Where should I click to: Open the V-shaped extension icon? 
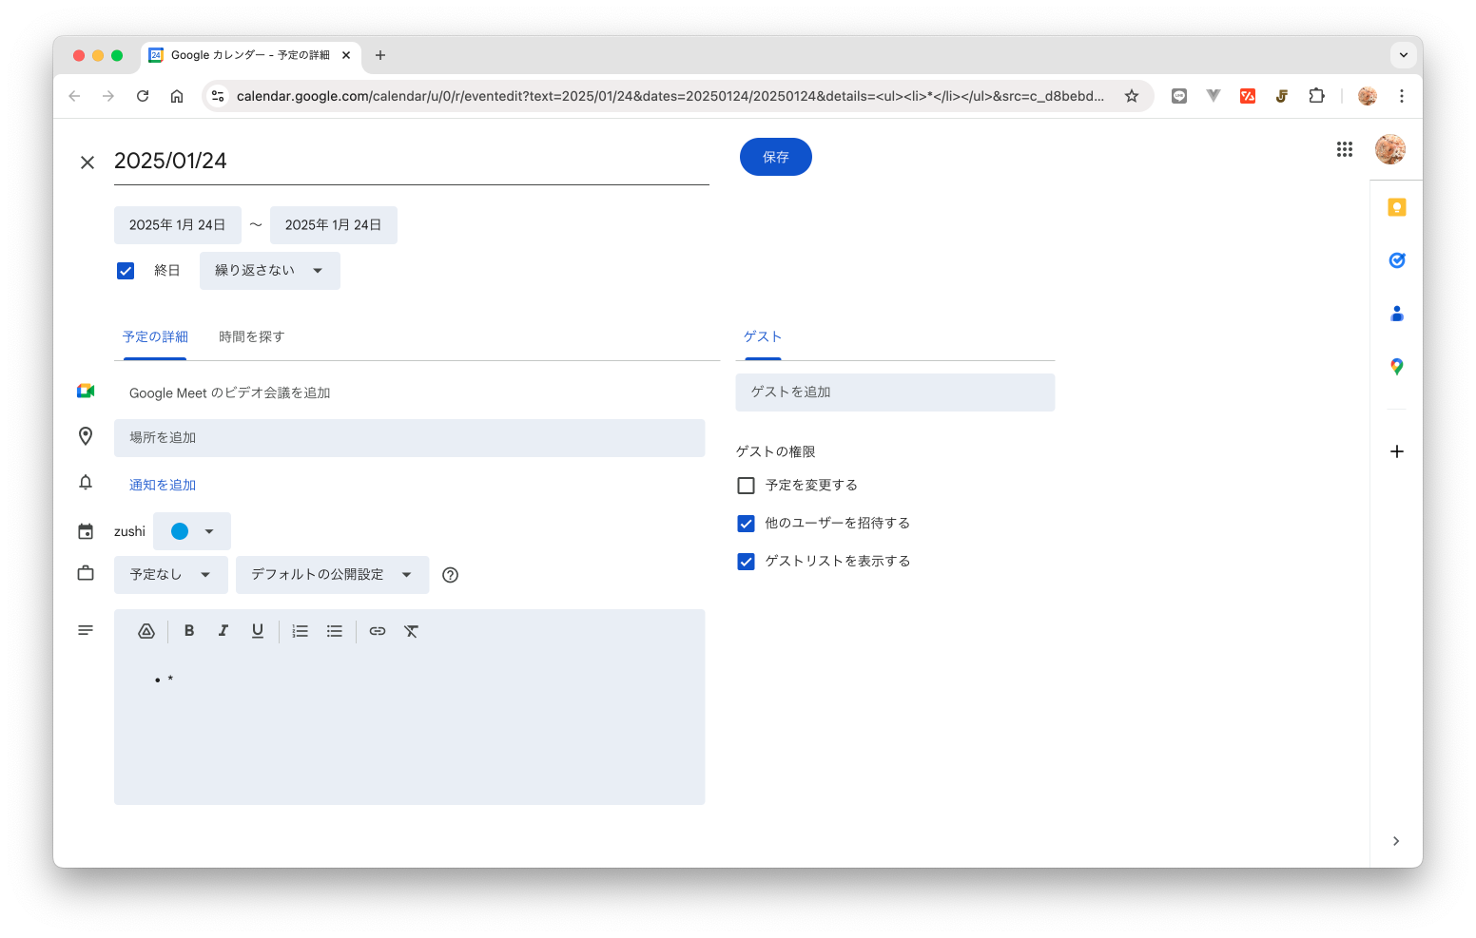click(x=1214, y=96)
